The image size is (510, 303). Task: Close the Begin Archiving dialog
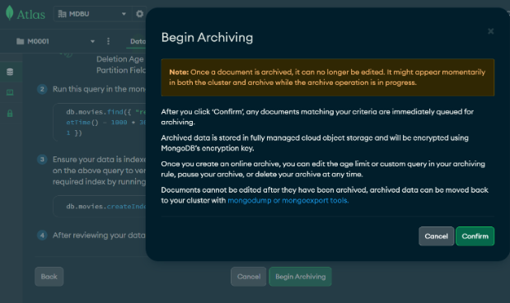[x=490, y=31]
